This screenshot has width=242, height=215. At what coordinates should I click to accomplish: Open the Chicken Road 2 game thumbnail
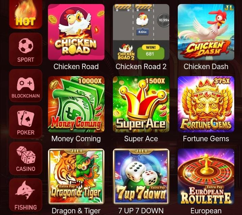tap(141, 32)
